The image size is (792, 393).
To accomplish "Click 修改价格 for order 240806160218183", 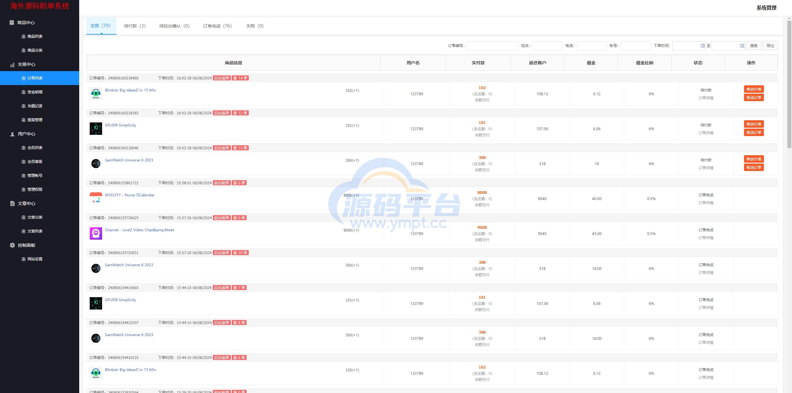I will (754, 124).
